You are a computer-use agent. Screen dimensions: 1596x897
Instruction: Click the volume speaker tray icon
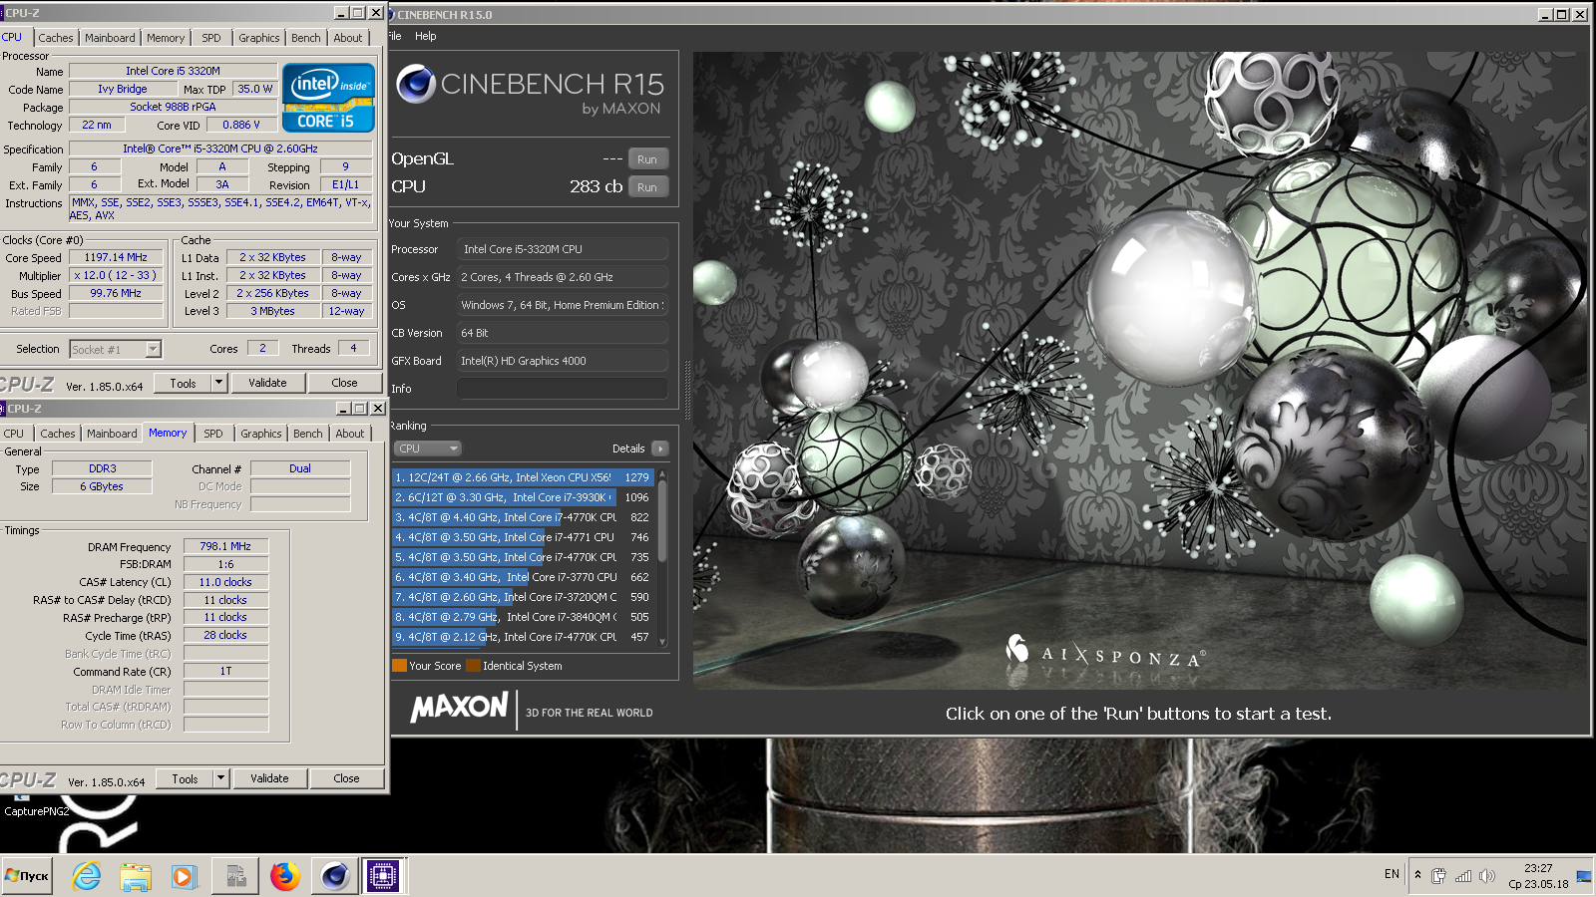coord(1486,876)
